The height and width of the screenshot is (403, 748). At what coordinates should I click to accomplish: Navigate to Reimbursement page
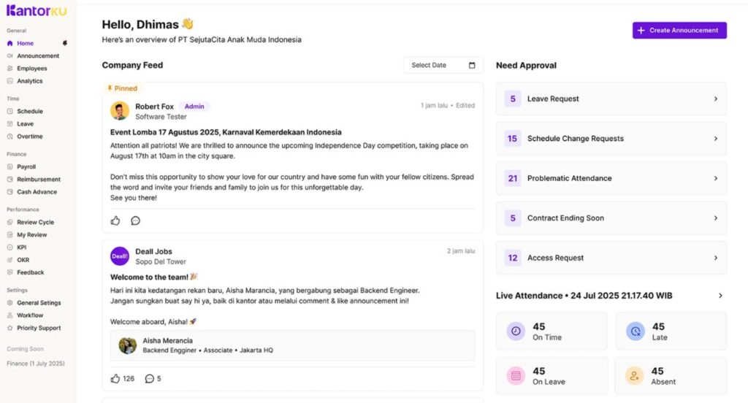(x=39, y=179)
